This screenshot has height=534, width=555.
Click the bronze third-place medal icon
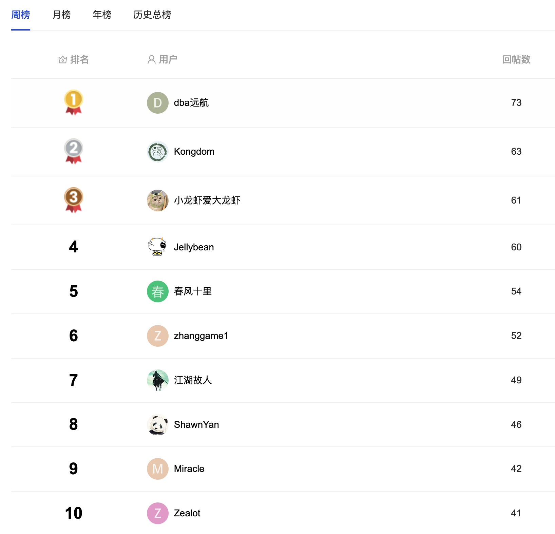click(74, 199)
